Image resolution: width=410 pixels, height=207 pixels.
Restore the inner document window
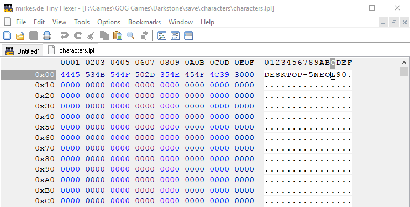point(394,23)
